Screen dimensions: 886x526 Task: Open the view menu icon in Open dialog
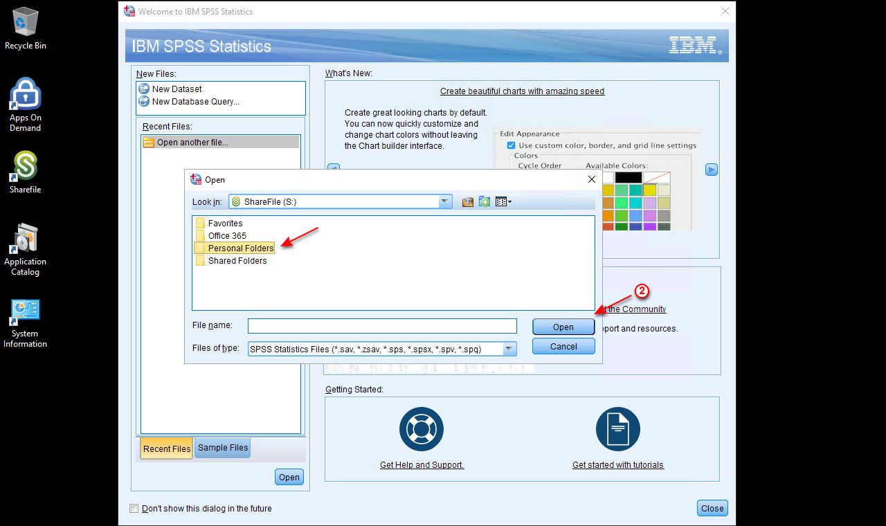coord(503,202)
